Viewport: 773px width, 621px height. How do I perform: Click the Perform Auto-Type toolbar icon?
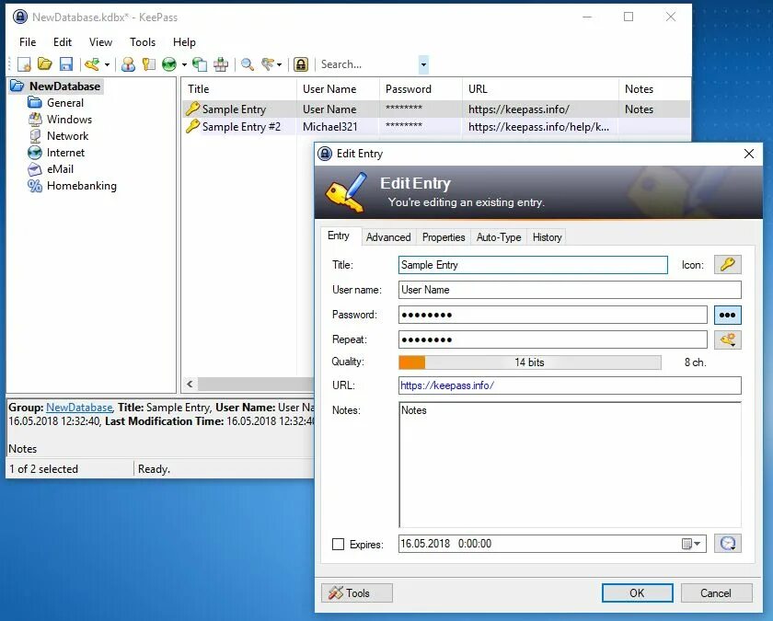coord(221,64)
